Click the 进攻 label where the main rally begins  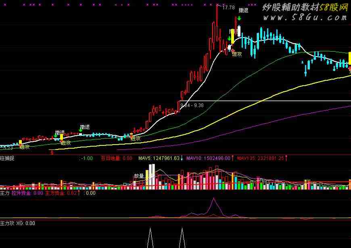click(136, 139)
